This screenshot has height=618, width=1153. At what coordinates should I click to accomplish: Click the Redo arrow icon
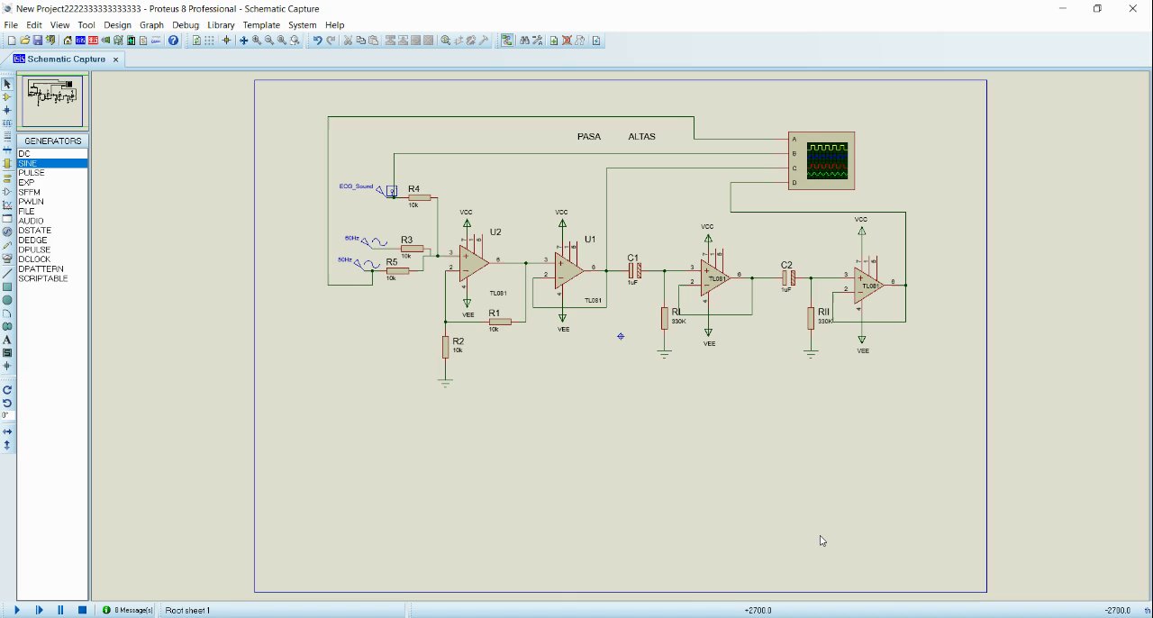330,41
